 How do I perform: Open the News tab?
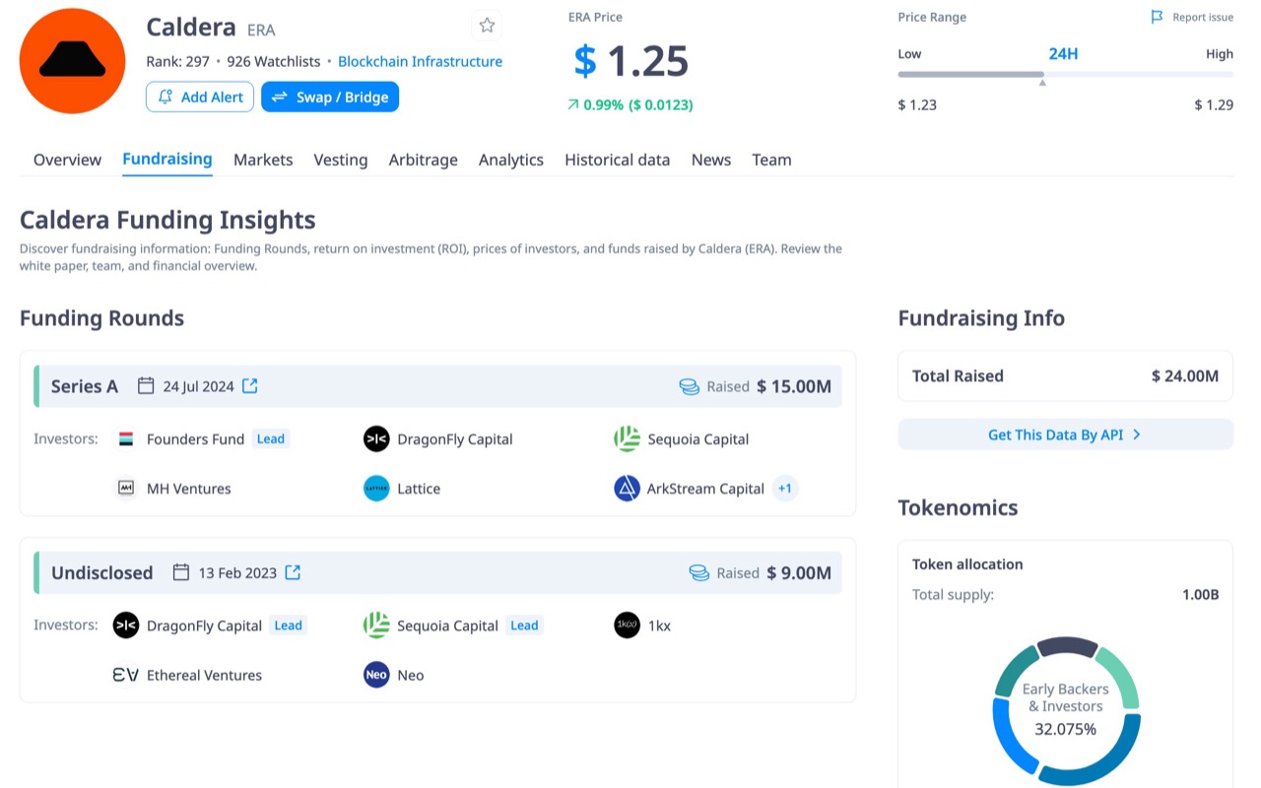711,160
